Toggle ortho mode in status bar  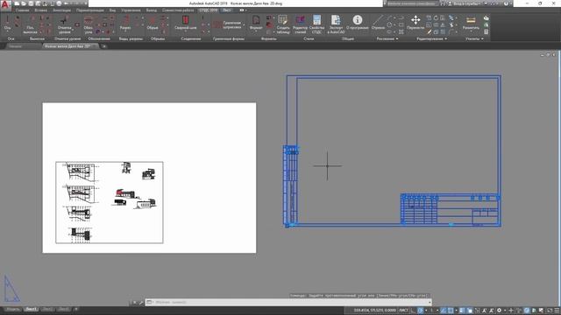pos(413,311)
